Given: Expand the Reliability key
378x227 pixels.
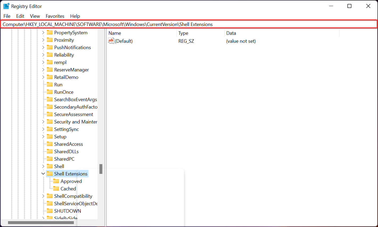Looking at the screenshot, I should (43, 55).
